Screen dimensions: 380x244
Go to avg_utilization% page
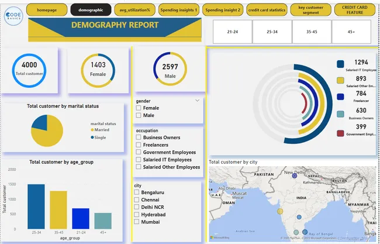tap(134, 10)
